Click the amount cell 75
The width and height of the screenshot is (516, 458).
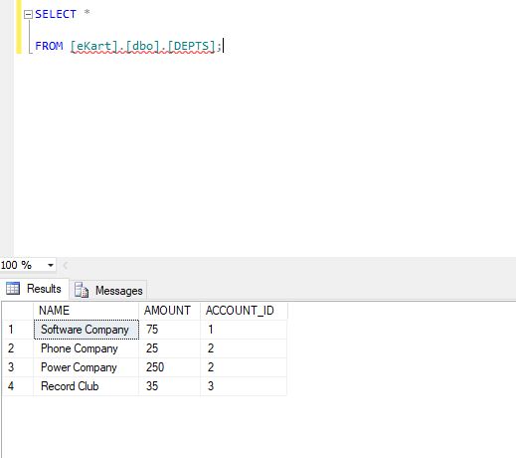(169, 330)
